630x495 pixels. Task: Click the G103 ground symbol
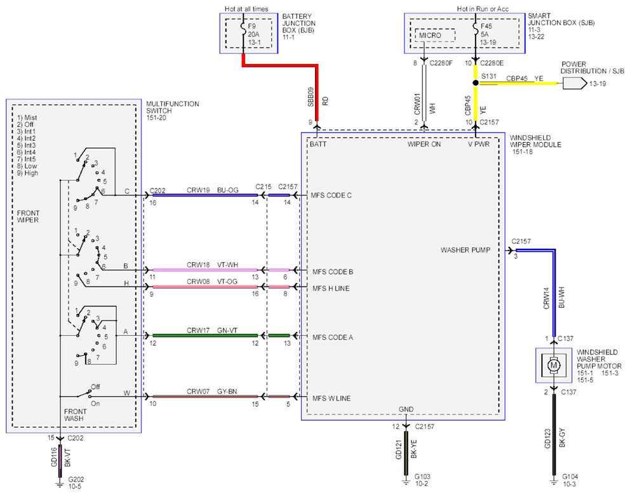pyautogui.click(x=406, y=482)
